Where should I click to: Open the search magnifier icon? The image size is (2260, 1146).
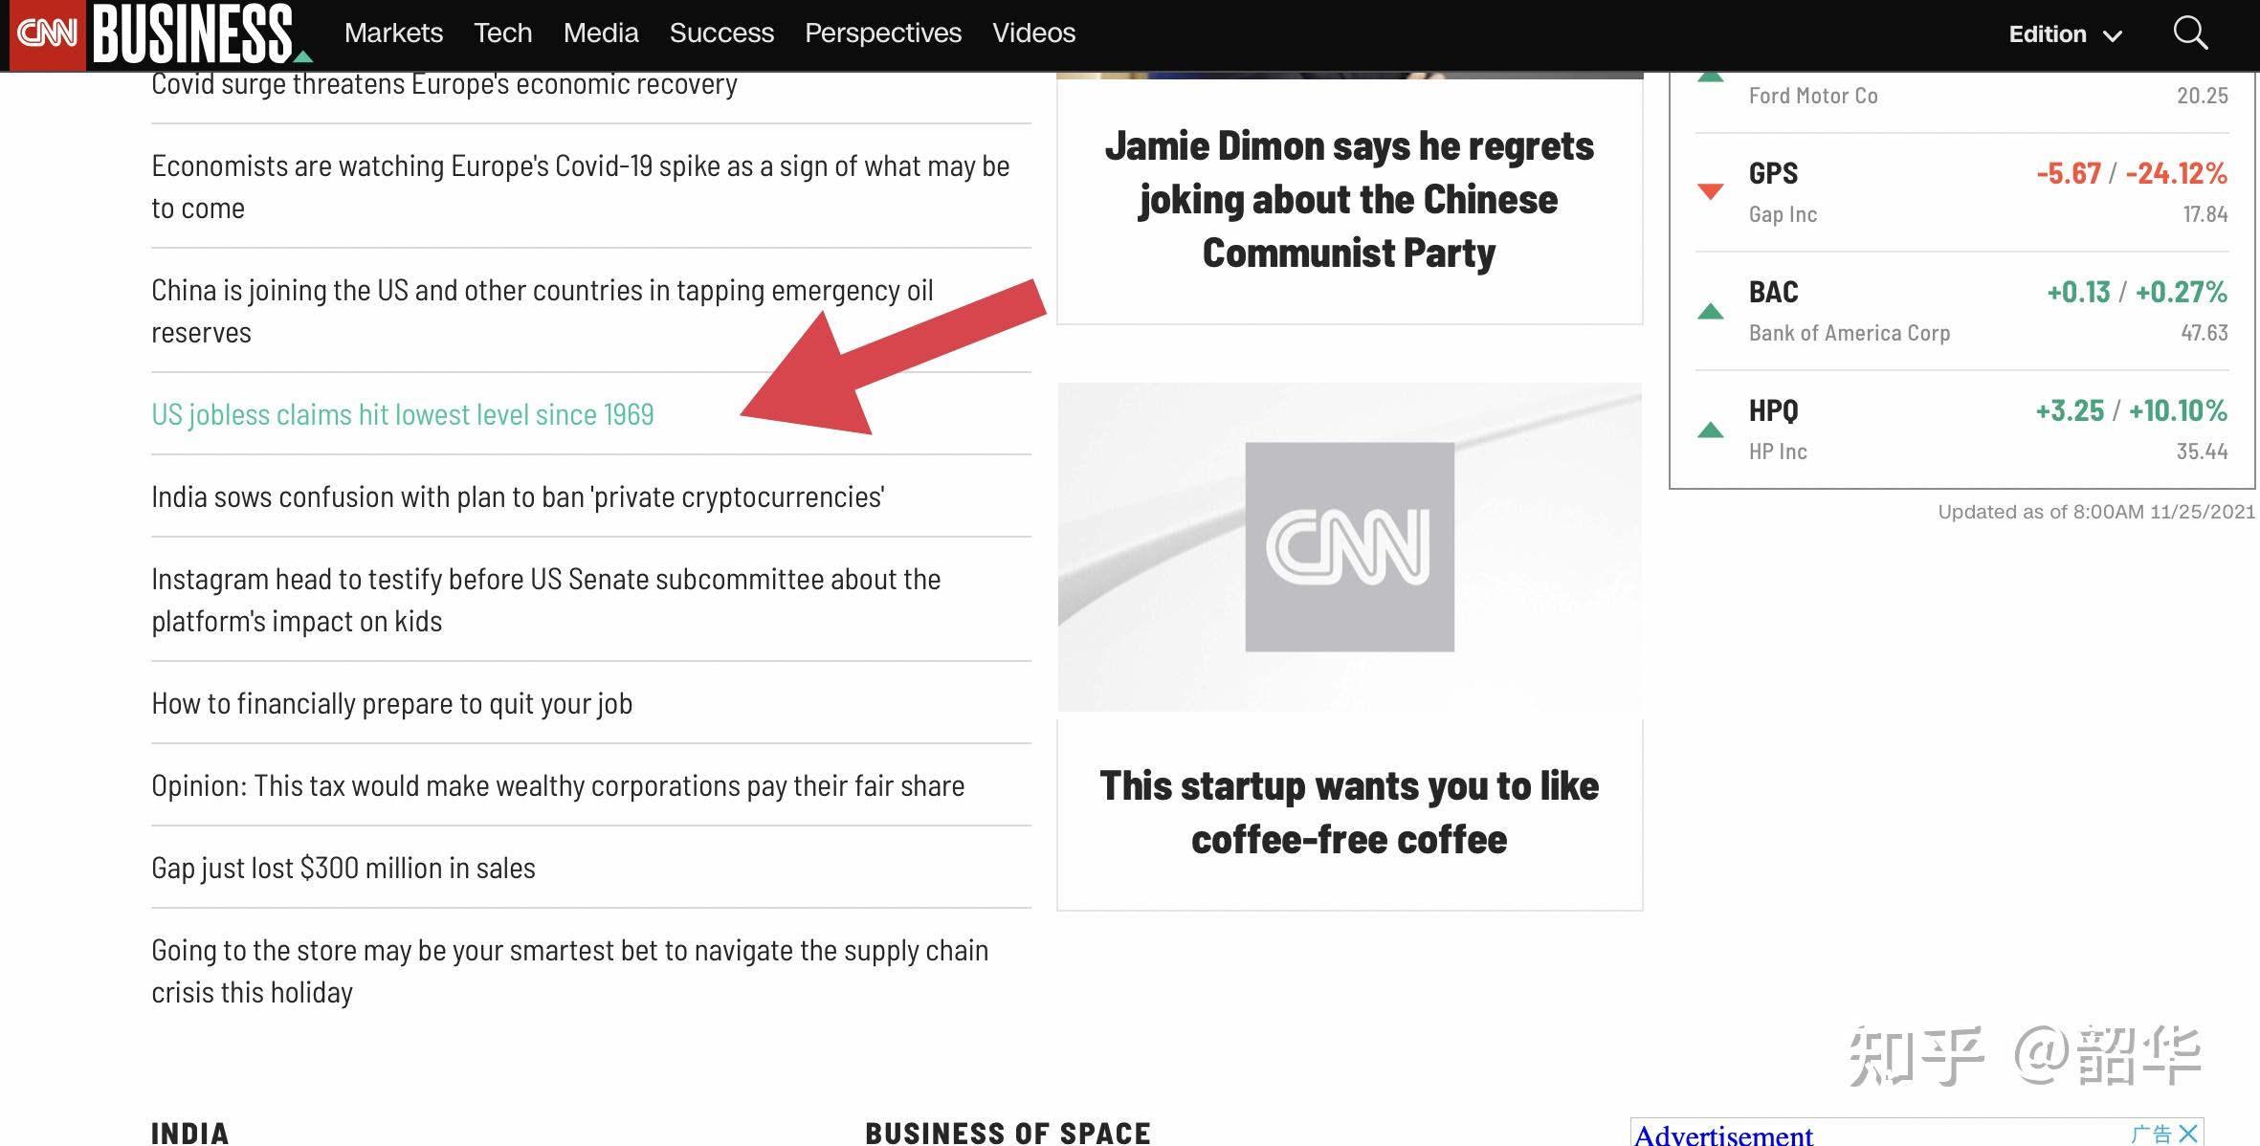(x=2189, y=33)
